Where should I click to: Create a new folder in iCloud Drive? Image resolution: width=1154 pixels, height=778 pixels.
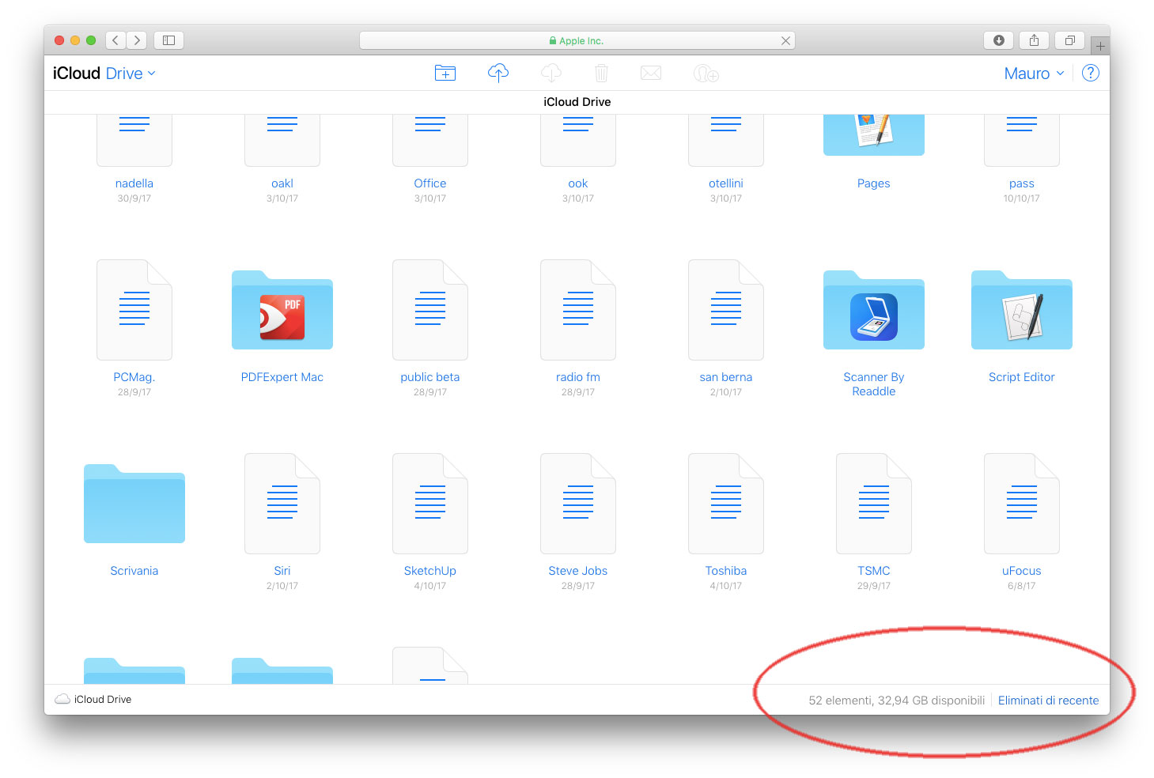445,72
